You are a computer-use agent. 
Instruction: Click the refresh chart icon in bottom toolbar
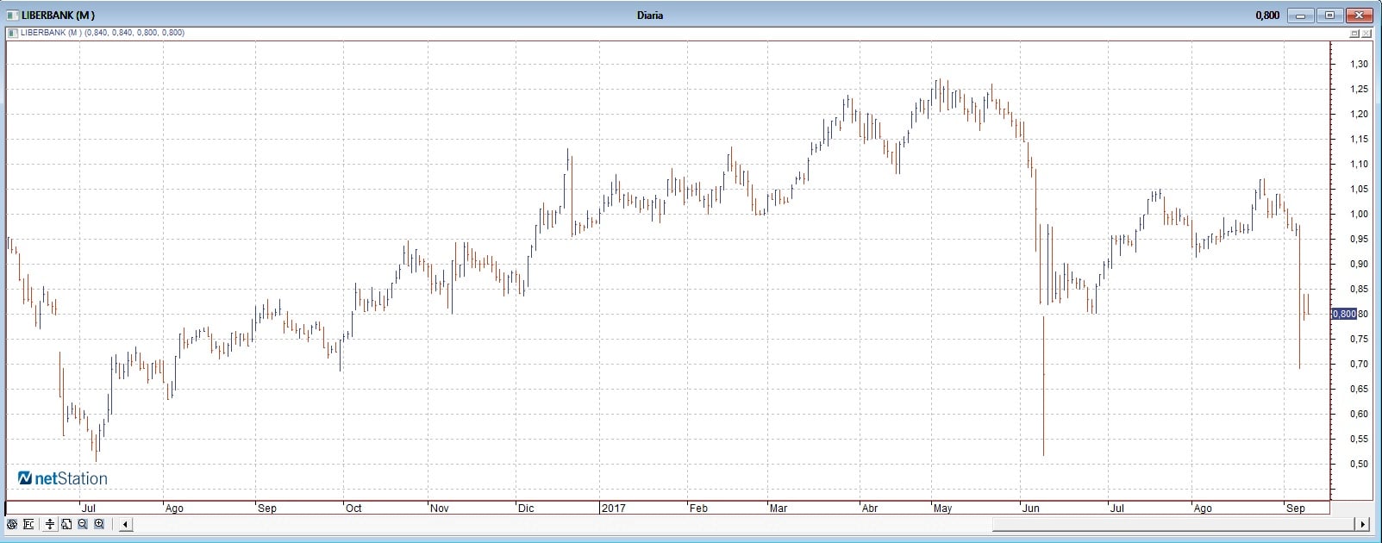pos(12,524)
